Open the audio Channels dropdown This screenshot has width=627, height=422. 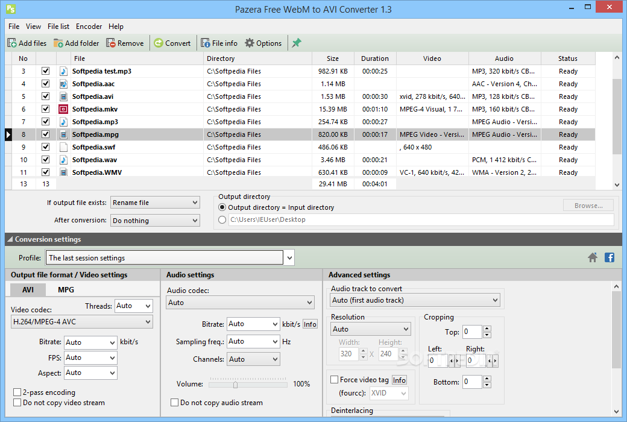pos(253,359)
